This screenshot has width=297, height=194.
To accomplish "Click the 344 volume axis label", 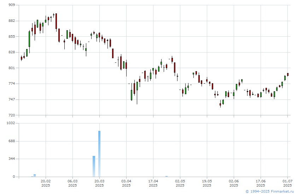I will pyautogui.click(x=12, y=159).
